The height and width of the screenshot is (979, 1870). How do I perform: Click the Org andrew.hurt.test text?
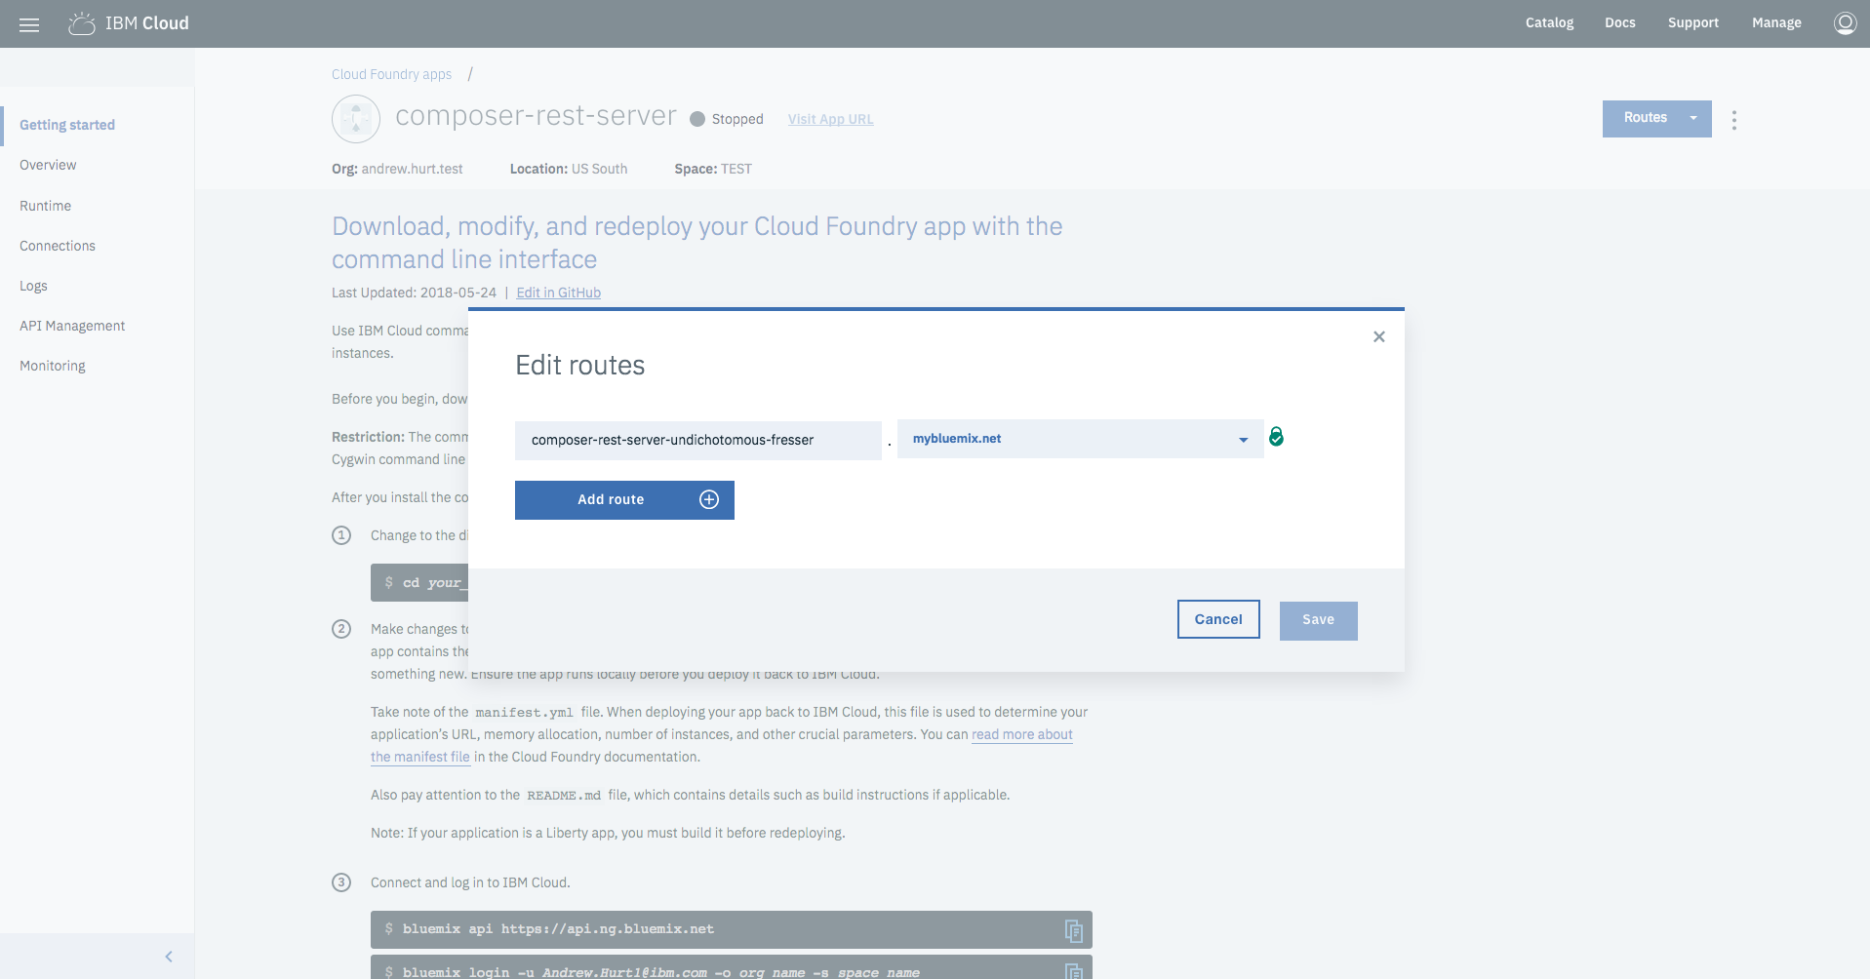pyautogui.click(x=397, y=169)
